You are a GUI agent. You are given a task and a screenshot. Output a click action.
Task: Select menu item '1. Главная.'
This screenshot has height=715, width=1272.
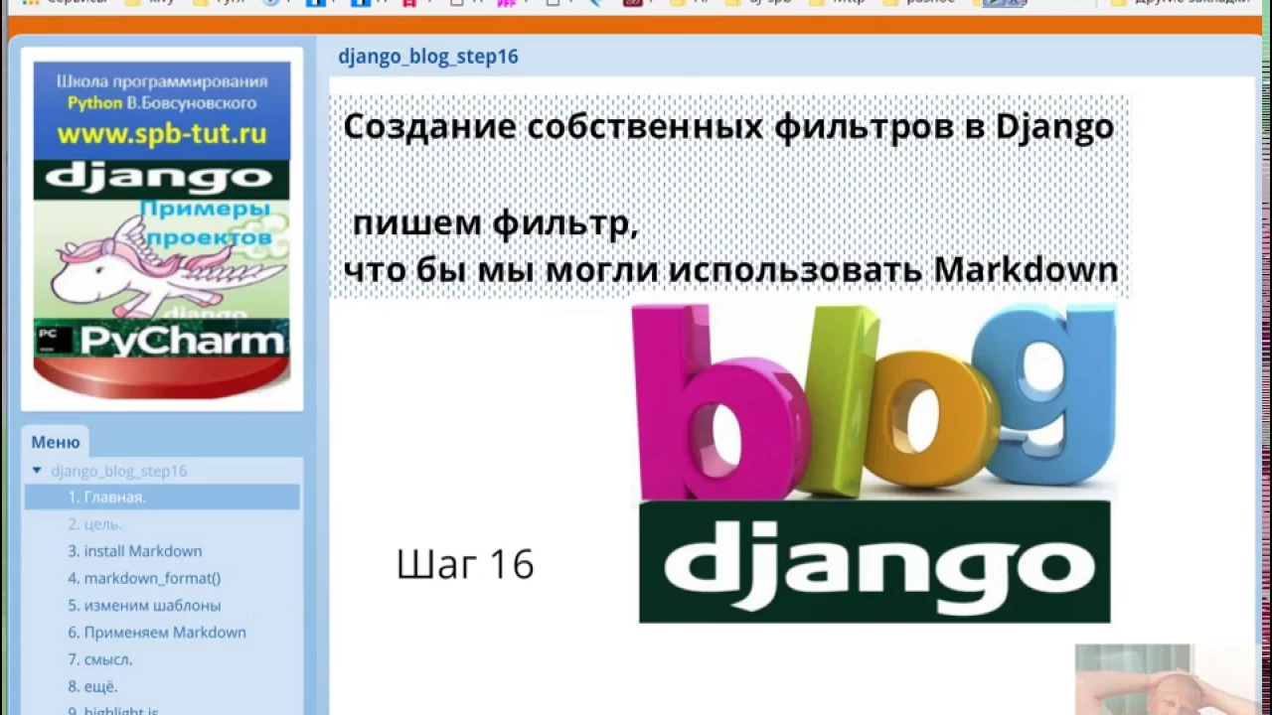[x=162, y=497]
